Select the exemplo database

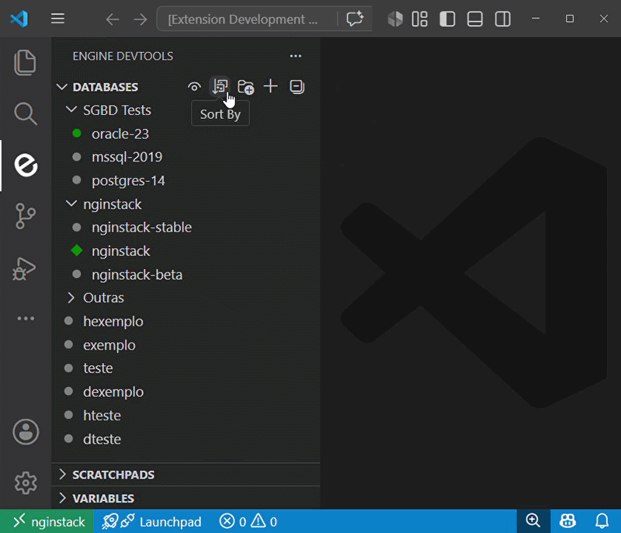tap(186, 345)
